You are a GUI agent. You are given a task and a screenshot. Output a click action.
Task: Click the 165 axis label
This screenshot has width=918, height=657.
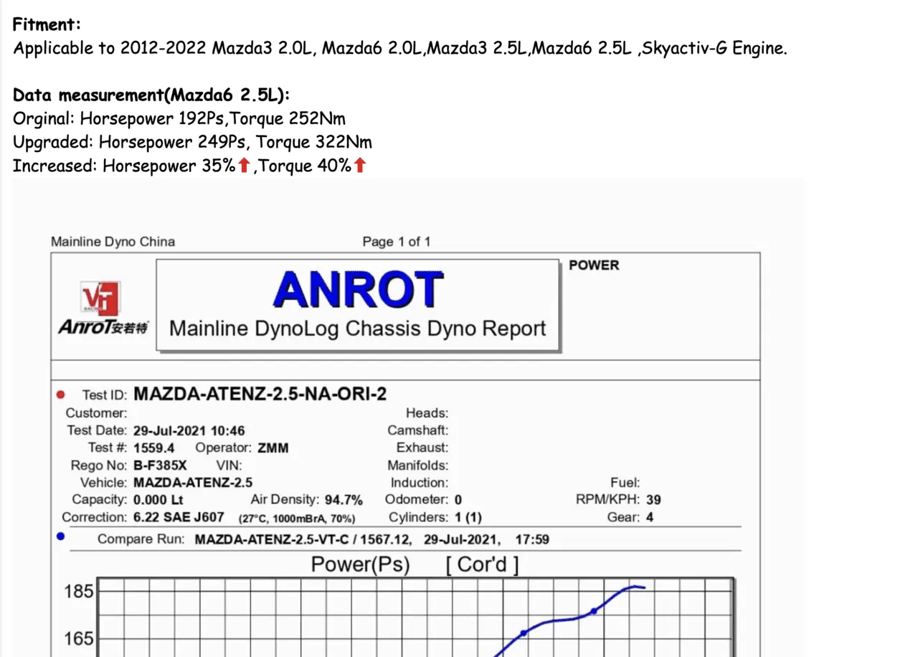pos(79,638)
